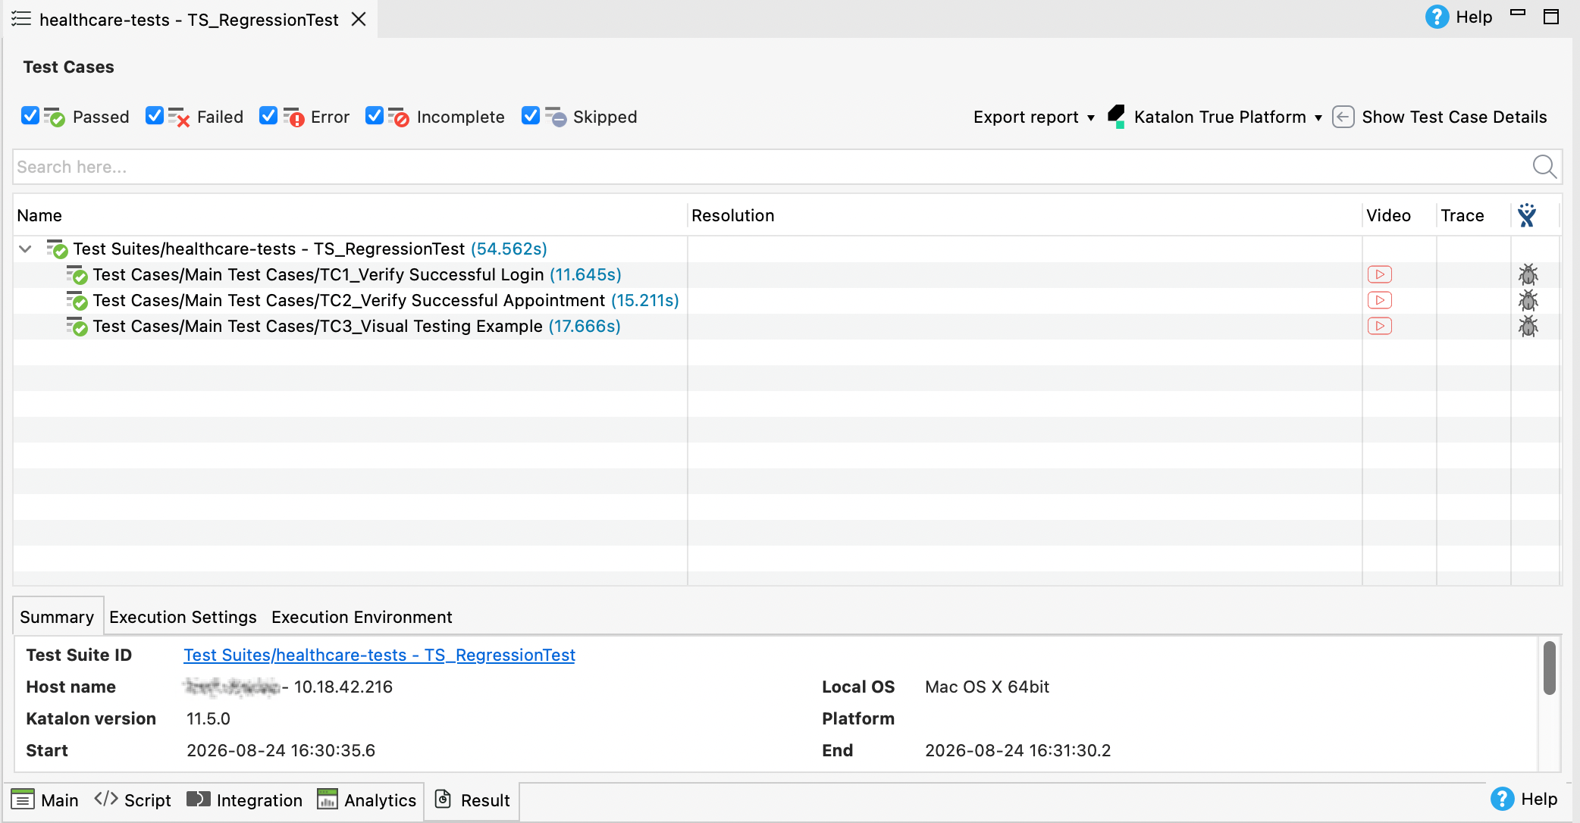Click the passed status icon of TC3 row
This screenshot has height=823, width=1580.
coord(77,326)
